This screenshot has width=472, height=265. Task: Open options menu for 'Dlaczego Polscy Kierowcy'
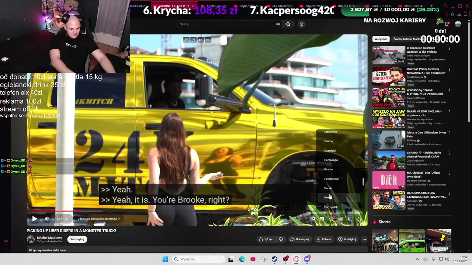[x=450, y=69]
